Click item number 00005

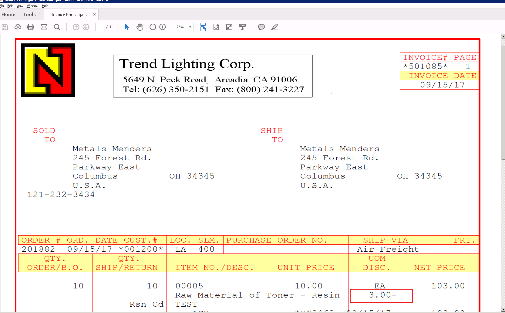(189, 286)
